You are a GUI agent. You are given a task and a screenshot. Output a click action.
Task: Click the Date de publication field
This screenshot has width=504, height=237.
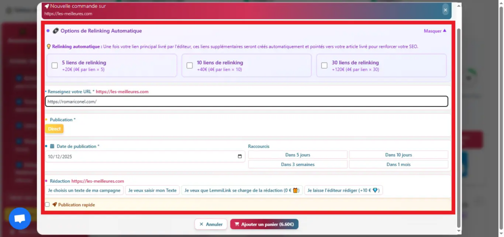coord(145,157)
